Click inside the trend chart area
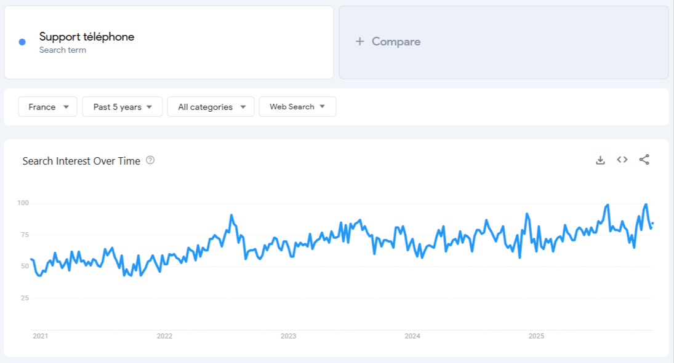Screen dimensions: 674x363 tap(339, 258)
